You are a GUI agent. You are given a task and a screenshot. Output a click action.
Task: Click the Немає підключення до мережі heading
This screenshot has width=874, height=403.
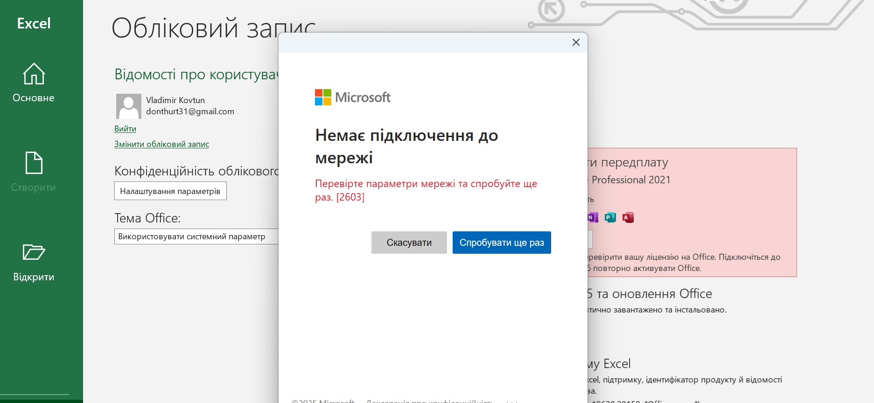pyautogui.click(x=406, y=146)
